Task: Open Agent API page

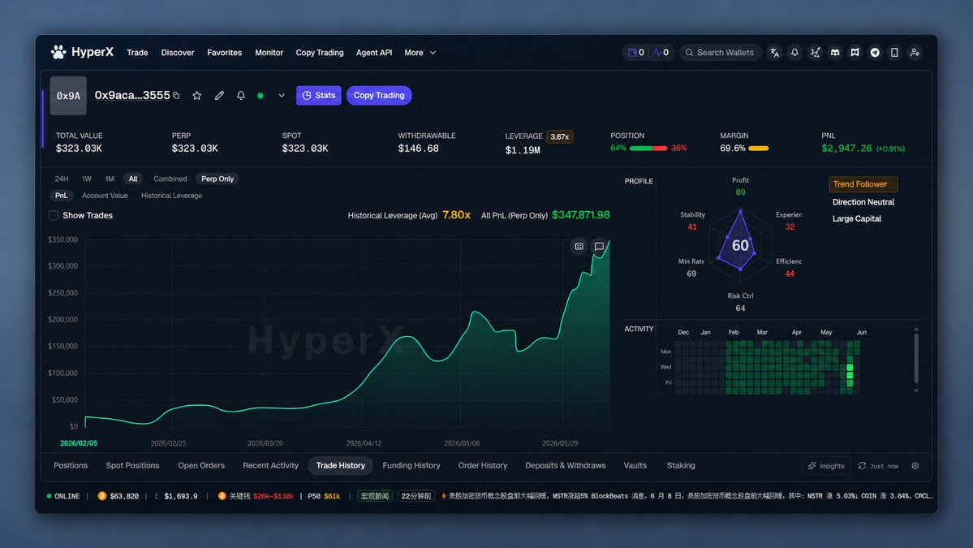Action: coord(374,53)
